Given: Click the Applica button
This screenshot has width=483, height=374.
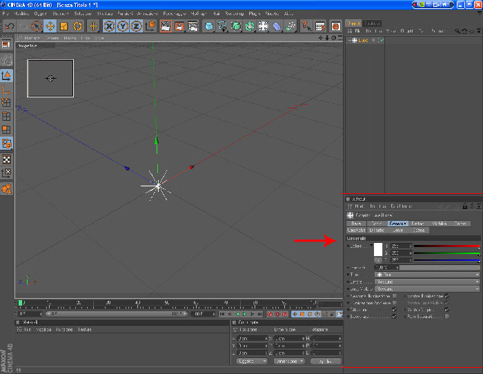Looking at the screenshot, I should 326,361.
